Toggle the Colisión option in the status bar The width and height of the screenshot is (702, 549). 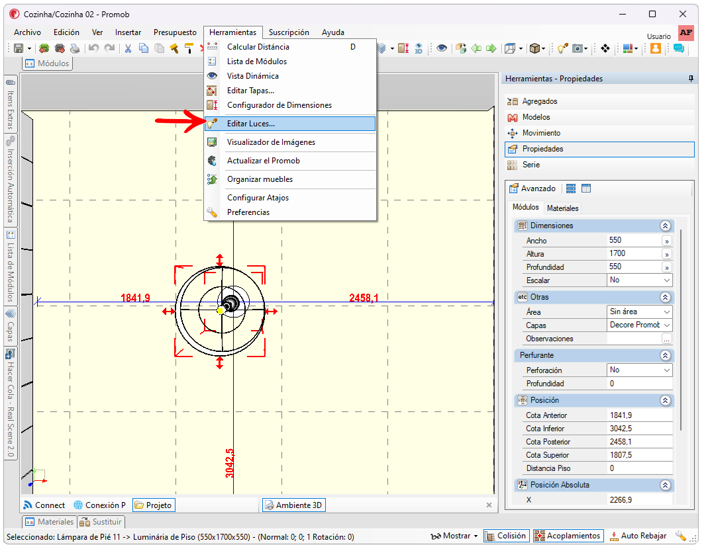pos(507,536)
